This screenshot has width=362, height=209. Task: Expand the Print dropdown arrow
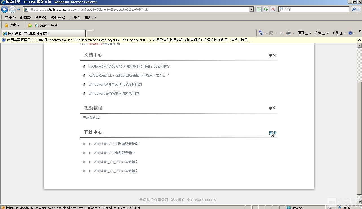tap(294, 33)
